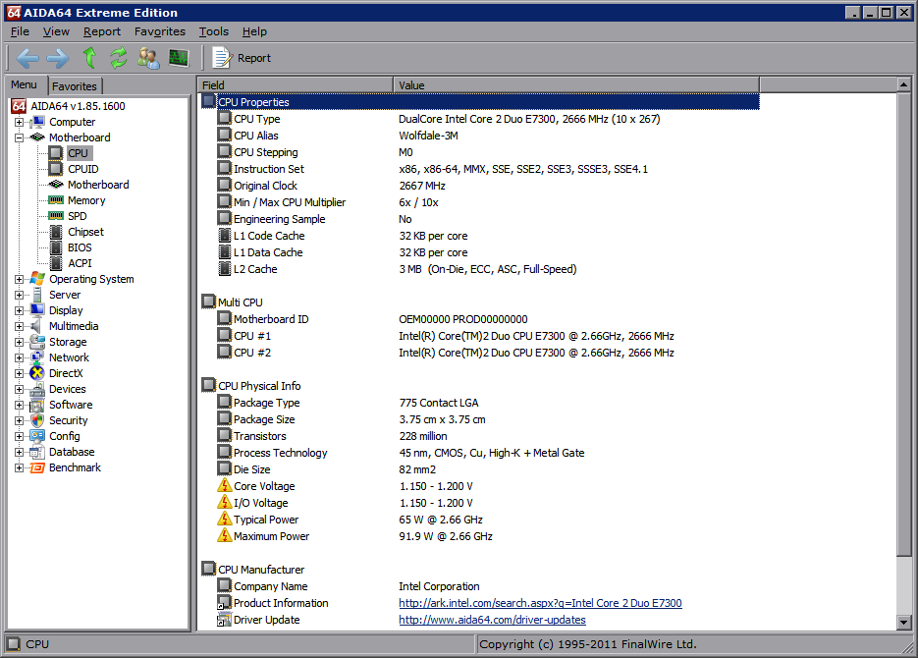Click the Refresh toolbar icon

click(119, 58)
